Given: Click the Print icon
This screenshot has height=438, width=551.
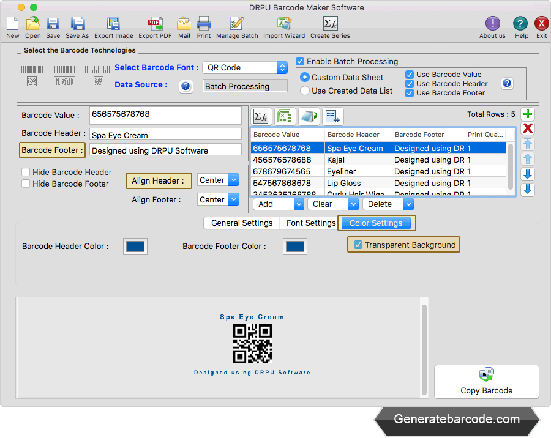Looking at the screenshot, I should click(204, 23).
